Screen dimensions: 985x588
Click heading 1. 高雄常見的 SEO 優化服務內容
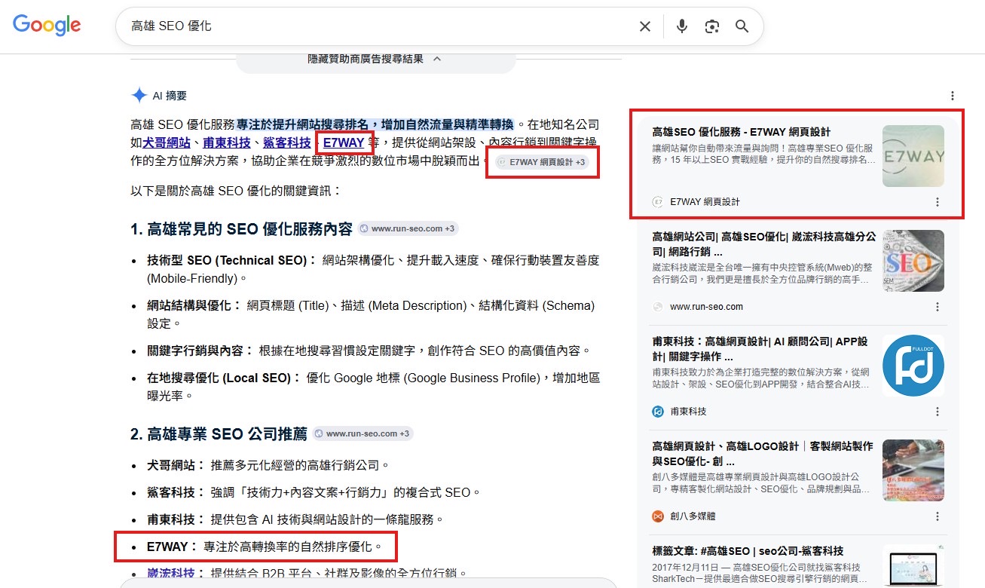point(241,229)
